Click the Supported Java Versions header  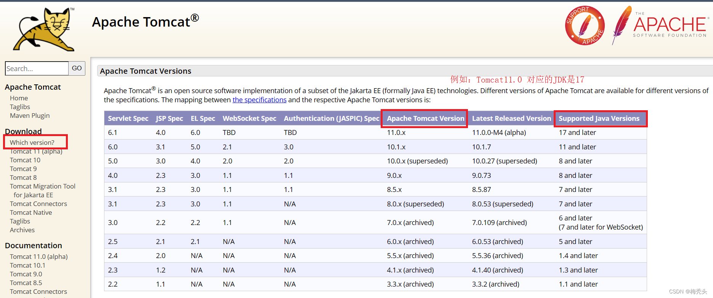coord(599,119)
